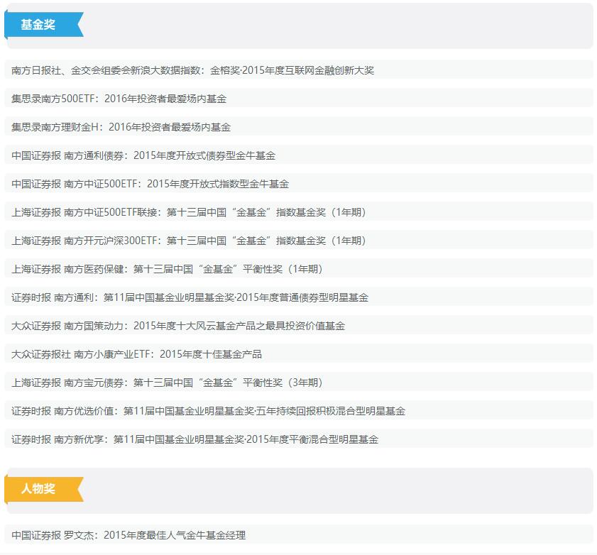Open 南方宝元债券 平衡性奖 (3年期) entry
Screen dimensions: 597x555
(167, 383)
